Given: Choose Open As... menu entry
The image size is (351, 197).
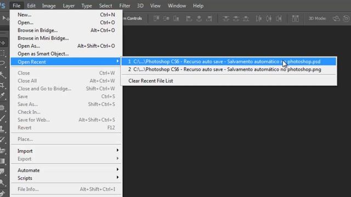Looking at the screenshot, I should coord(66,46).
